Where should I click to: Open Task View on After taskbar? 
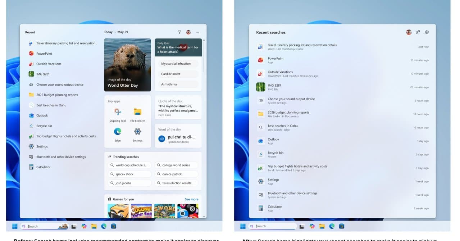tap(302, 226)
